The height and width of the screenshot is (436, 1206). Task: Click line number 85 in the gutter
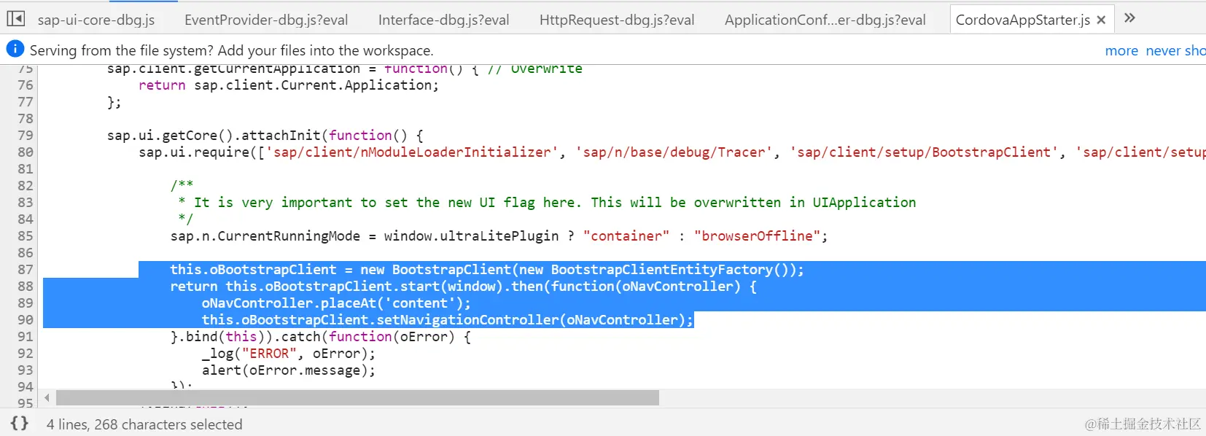pyautogui.click(x=26, y=235)
